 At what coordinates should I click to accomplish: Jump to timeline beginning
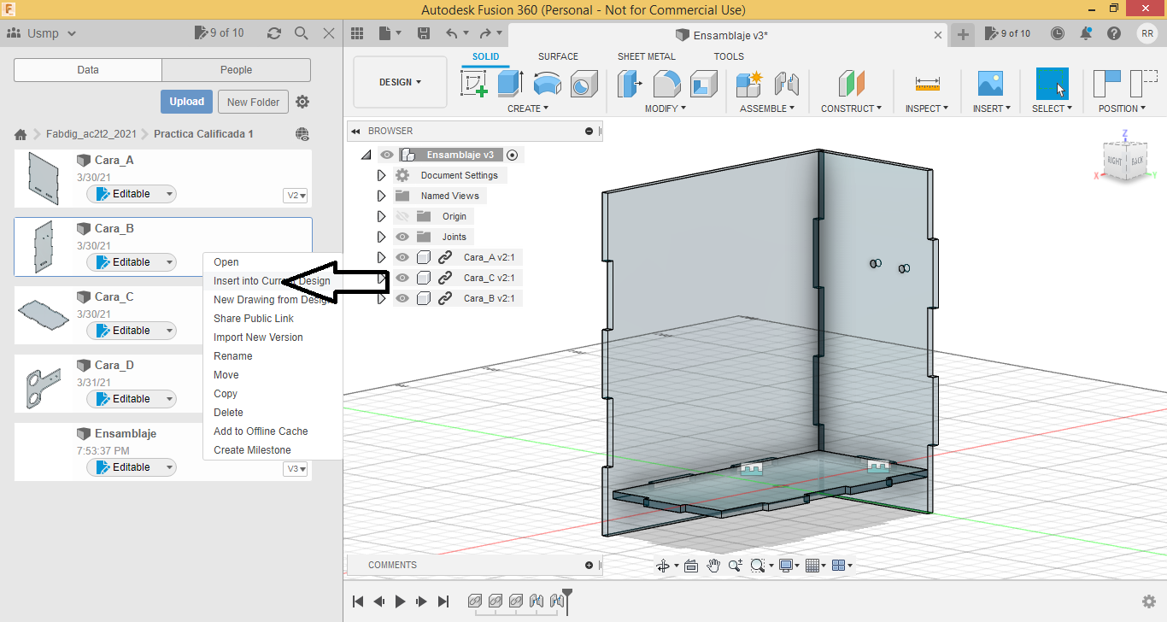tap(359, 601)
